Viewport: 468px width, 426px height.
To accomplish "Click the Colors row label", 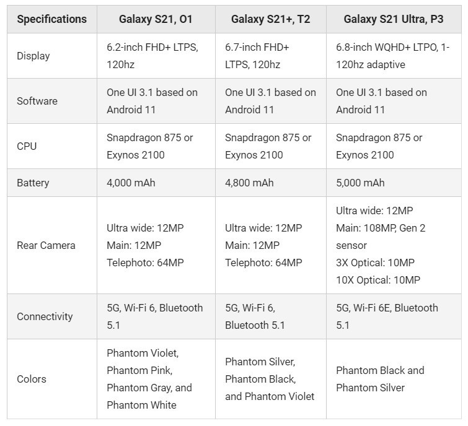I will [32, 379].
